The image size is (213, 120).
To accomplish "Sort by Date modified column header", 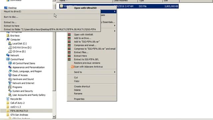I will pyautogui.click(x=125, y=1).
